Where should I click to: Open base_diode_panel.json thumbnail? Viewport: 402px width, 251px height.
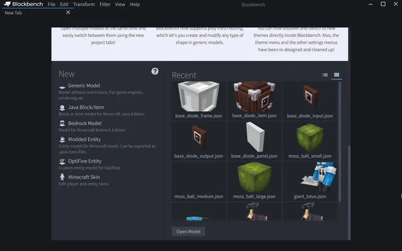[254, 137]
